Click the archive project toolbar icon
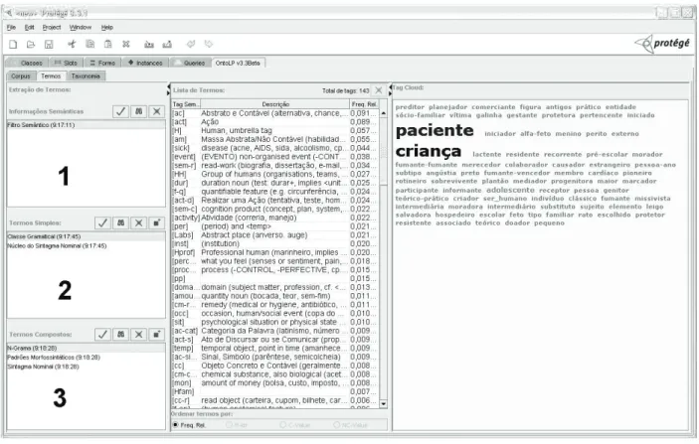 pyautogui.click(x=149, y=44)
